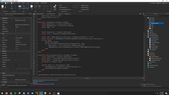The height and width of the screenshot is (95, 169).
Task: Click the new file icon in quick access bar
Action: point(6,3)
